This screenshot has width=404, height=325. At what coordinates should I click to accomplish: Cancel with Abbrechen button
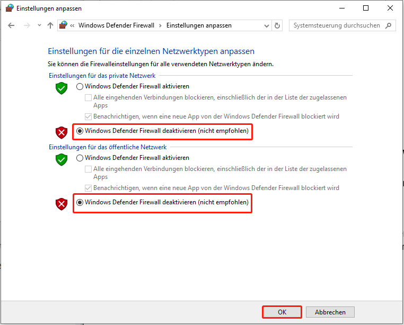pyautogui.click(x=330, y=312)
